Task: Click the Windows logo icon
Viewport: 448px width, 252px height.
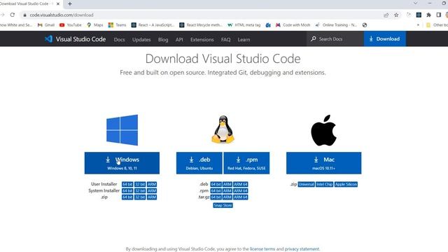Action: (x=122, y=130)
